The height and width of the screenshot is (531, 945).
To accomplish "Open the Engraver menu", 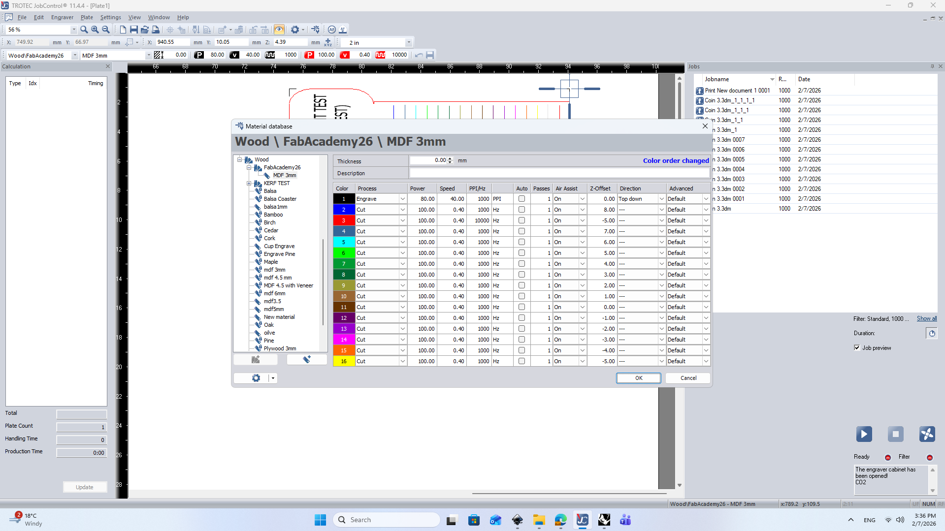I will [62, 17].
